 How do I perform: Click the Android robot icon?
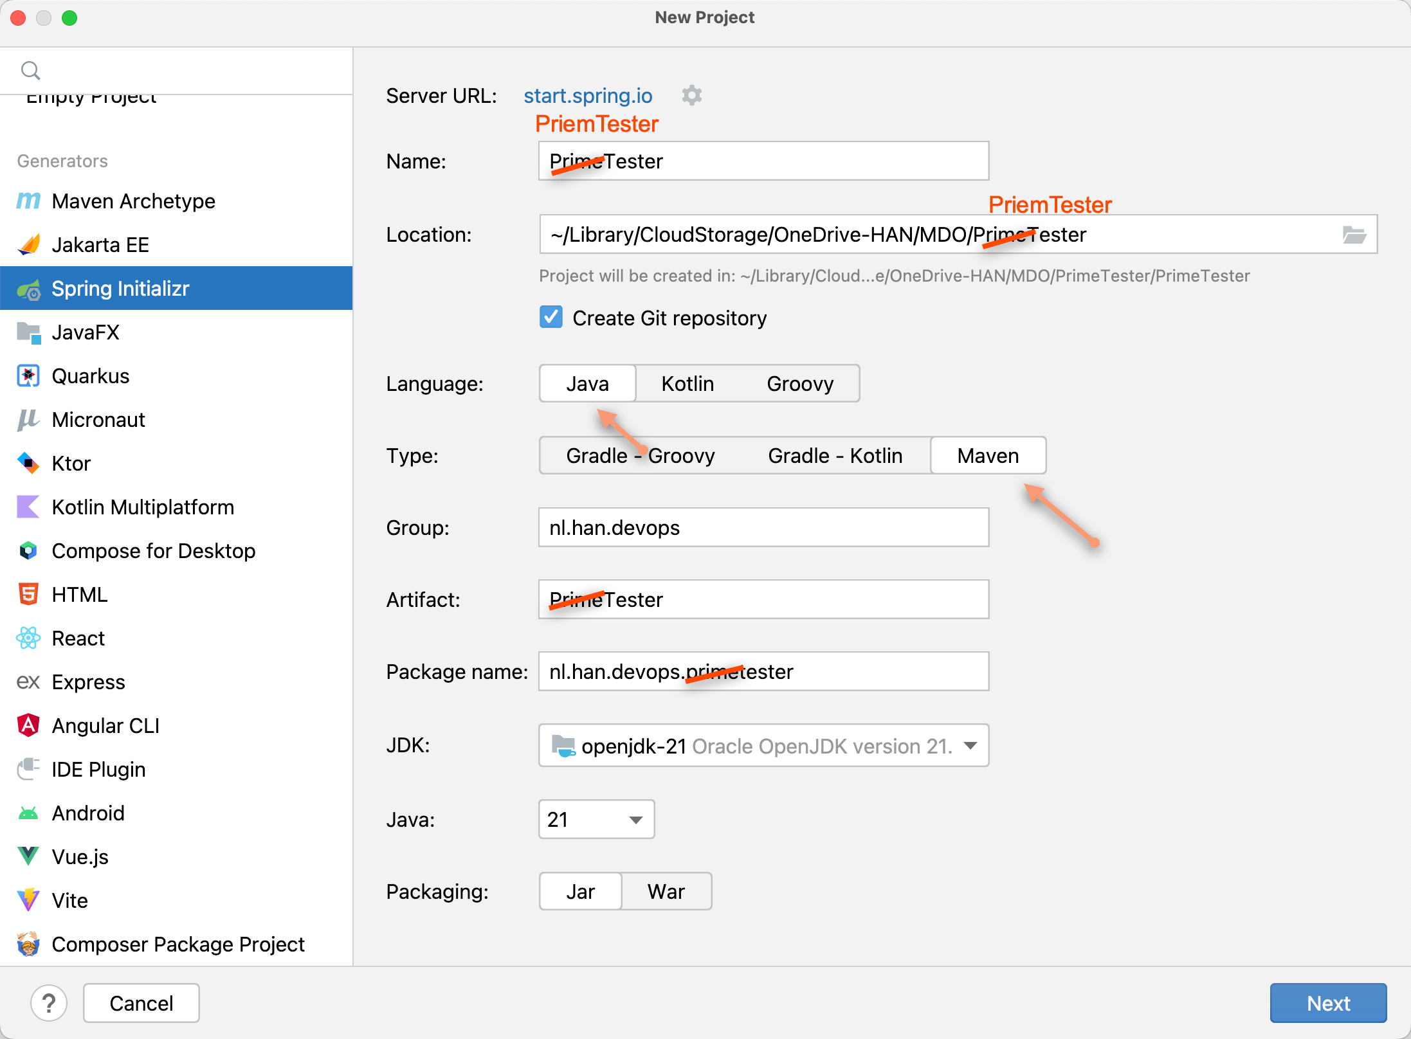click(28, 813)
